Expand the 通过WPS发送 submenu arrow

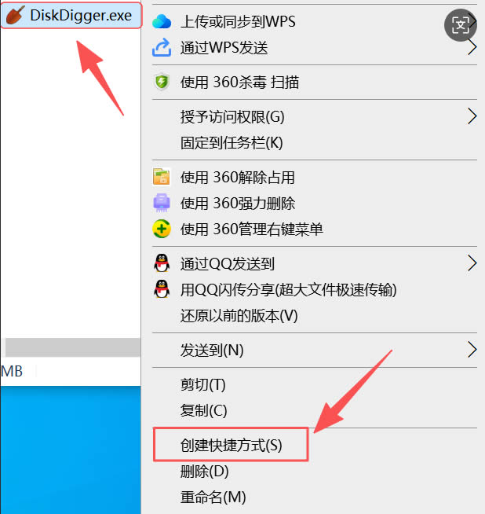point(472,48)
